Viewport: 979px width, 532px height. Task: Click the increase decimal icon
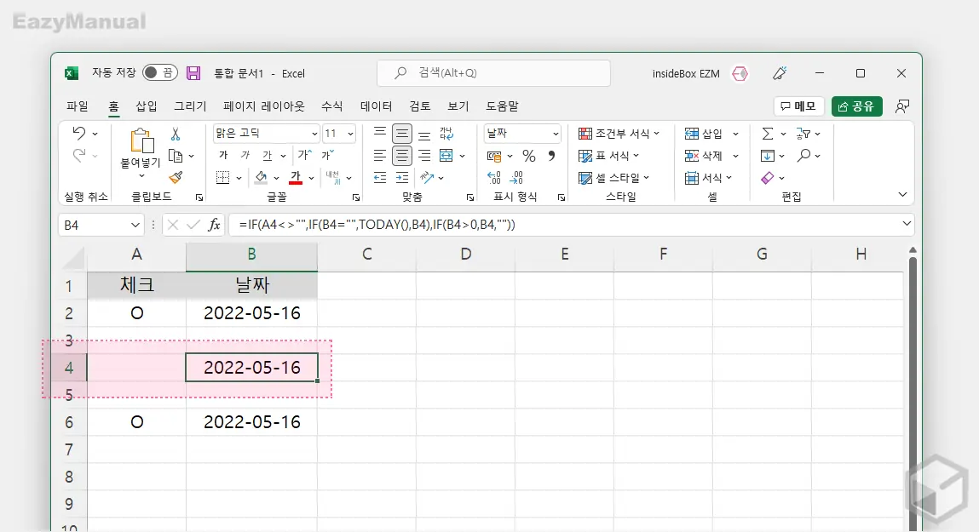(x=492, y=178)
